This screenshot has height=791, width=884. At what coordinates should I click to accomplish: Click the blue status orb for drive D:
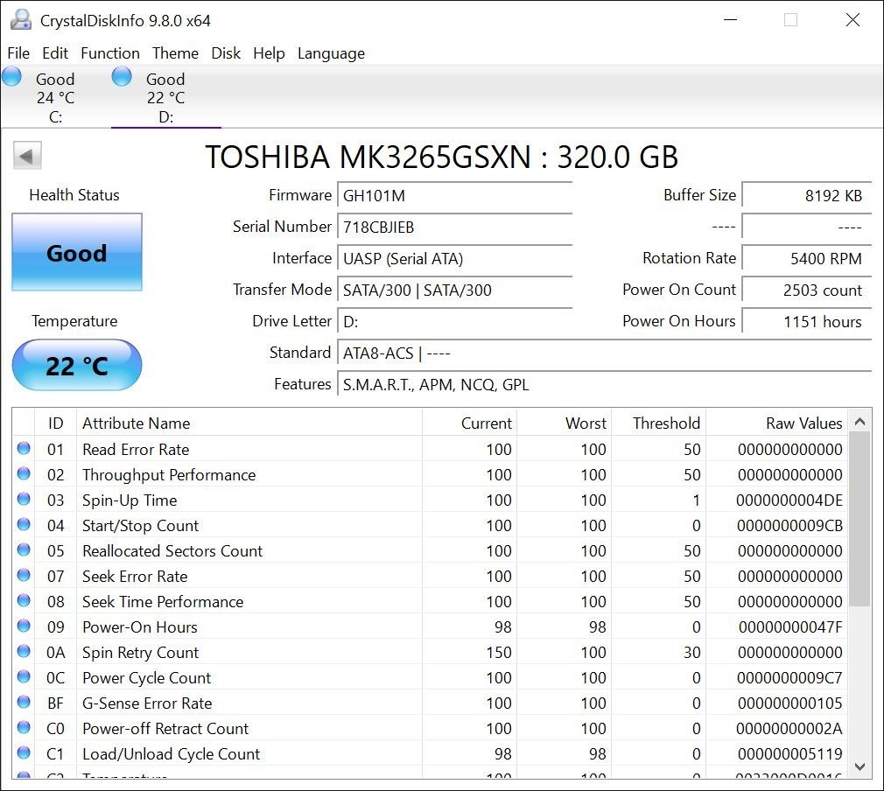[122, 77]
